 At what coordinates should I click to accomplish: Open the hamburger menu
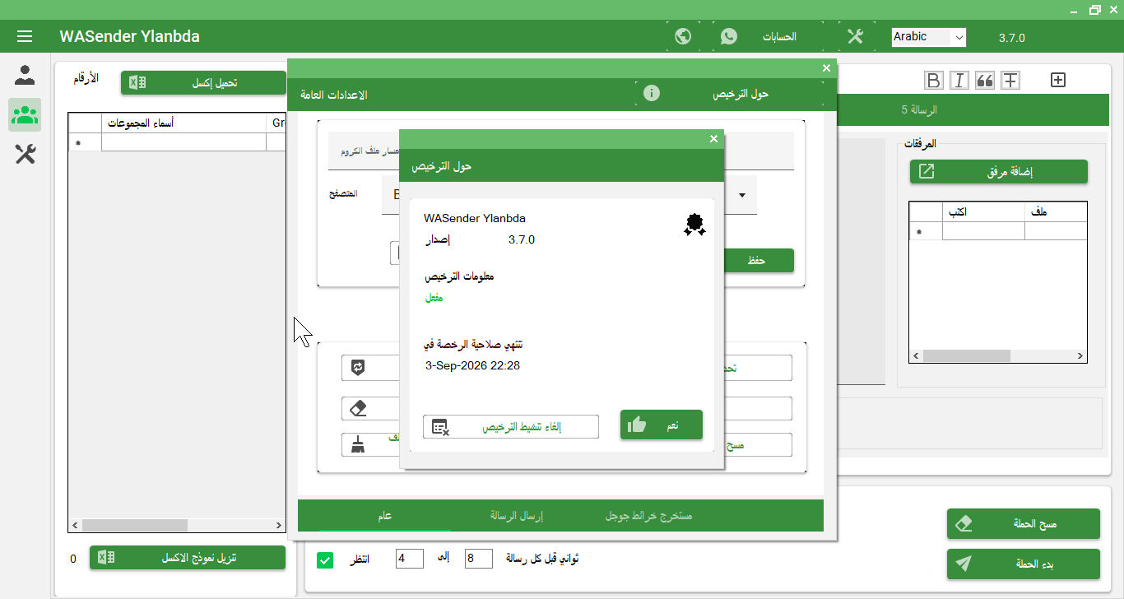[x=25, y=36]
